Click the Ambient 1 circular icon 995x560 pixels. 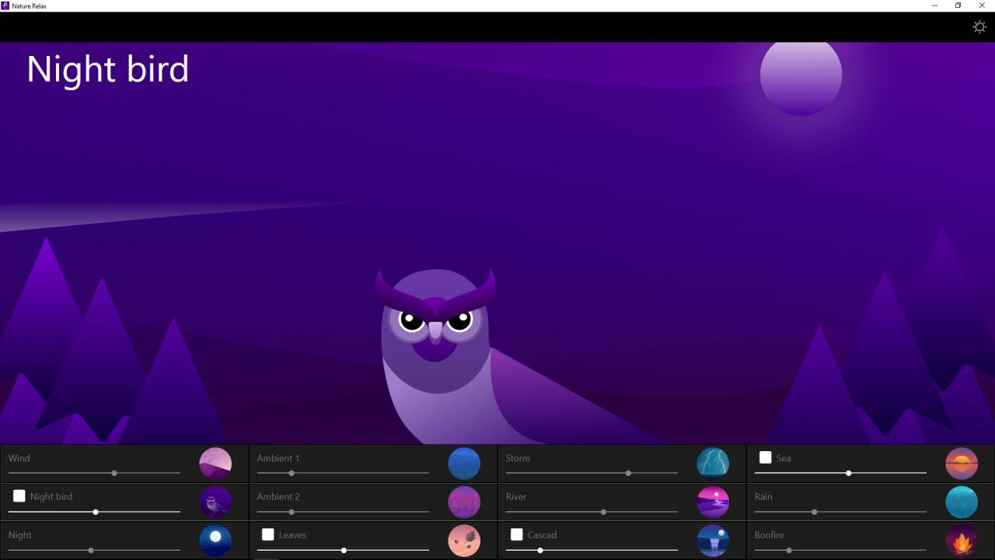[x=464, y=463]
